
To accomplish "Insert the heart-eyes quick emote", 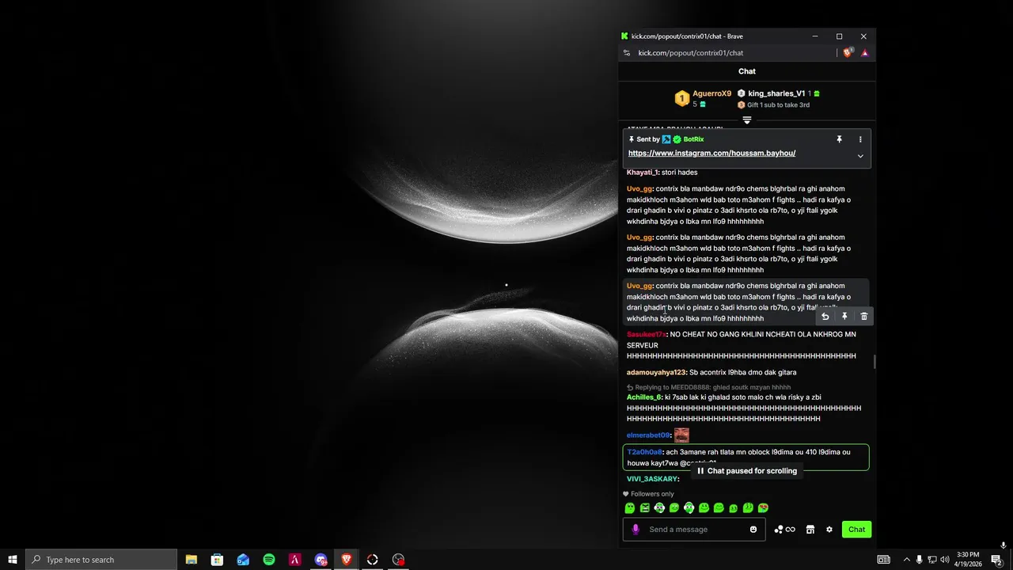I will click(763, 508).
